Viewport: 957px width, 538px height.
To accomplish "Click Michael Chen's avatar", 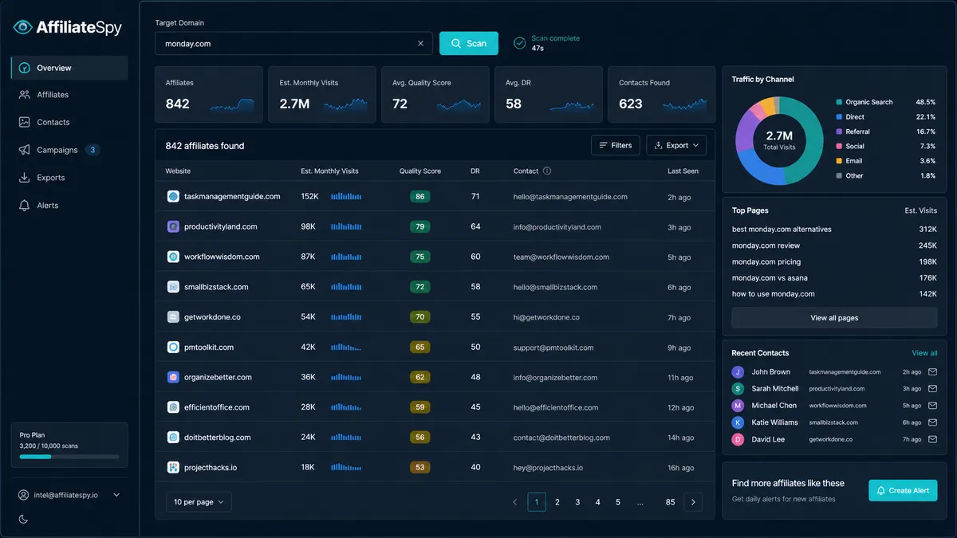I will tap(738, 406).
